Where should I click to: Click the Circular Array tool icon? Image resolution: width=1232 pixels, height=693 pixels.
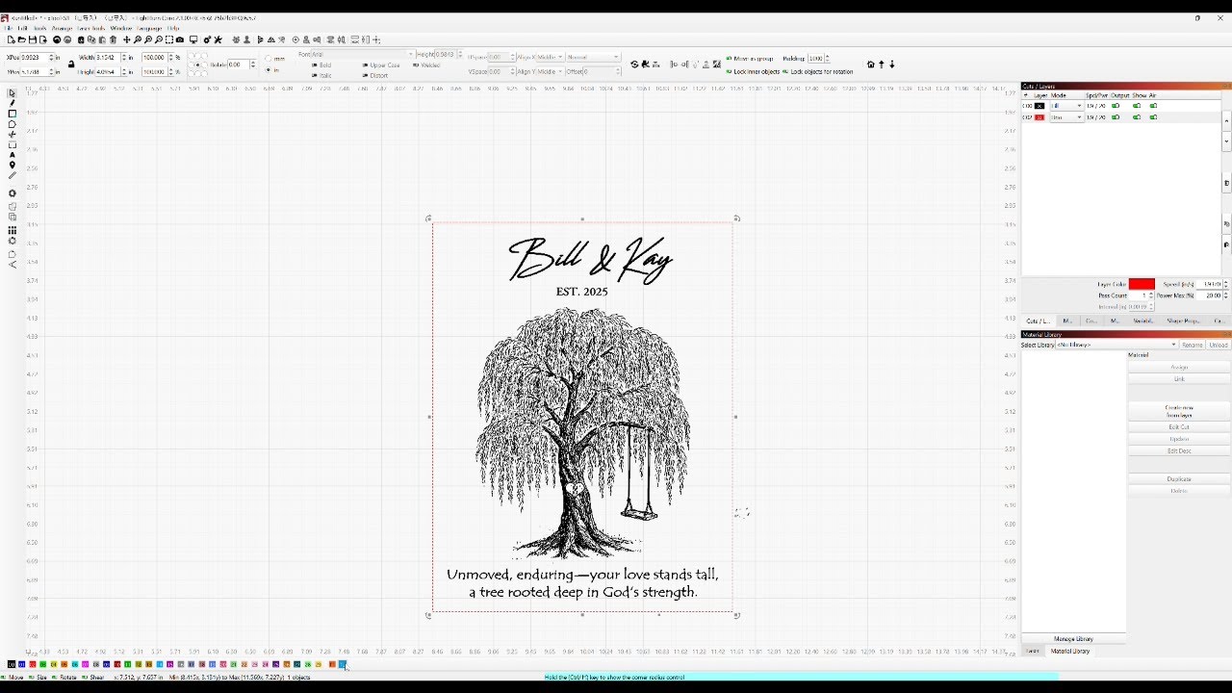click(13, 241)
